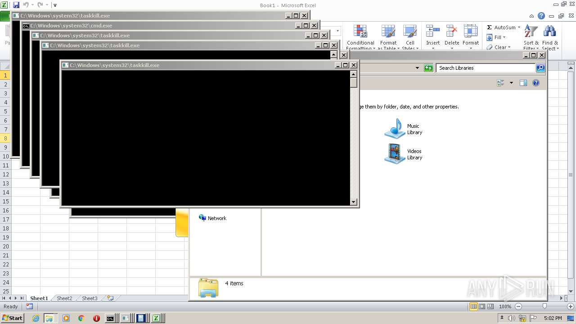Select row 20 header in Excel
This screenshot has height=324, width=576.
tap(5, 246)
